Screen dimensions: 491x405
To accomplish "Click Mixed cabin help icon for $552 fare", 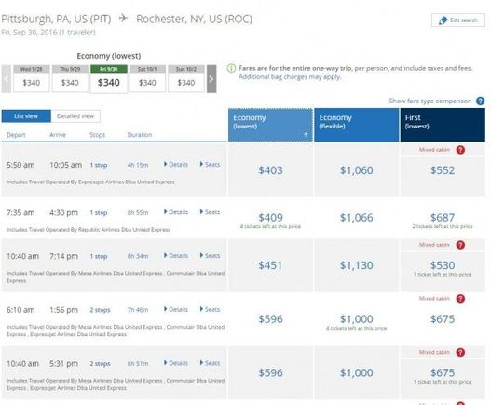I will pyautogui.click(x=460, y=150).
